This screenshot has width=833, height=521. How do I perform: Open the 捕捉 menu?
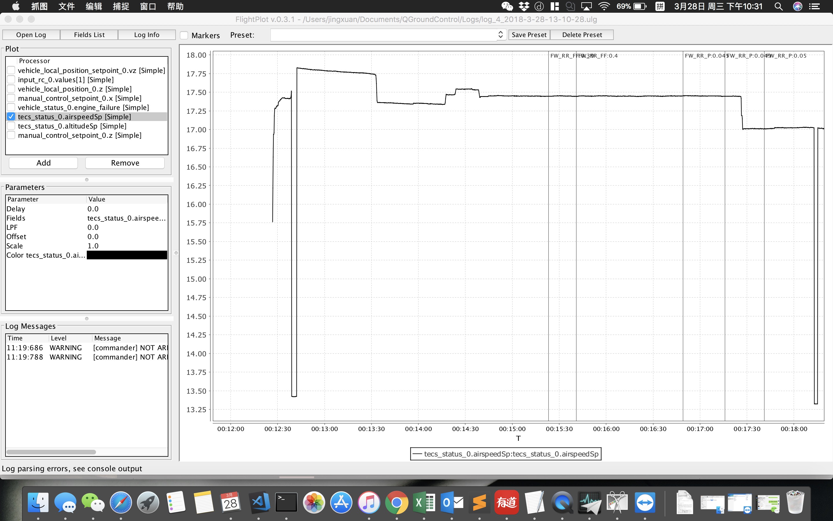click(x=121, y=6)
